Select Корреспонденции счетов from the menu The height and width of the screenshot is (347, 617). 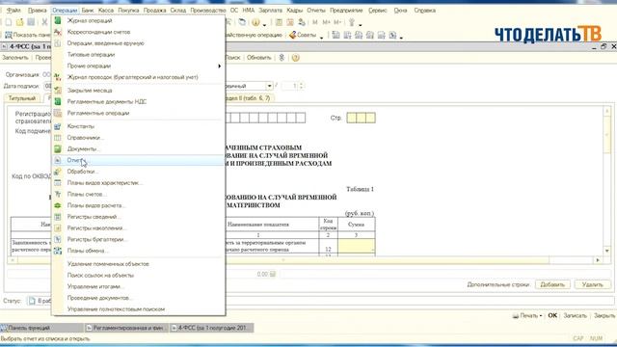point(98,32)
